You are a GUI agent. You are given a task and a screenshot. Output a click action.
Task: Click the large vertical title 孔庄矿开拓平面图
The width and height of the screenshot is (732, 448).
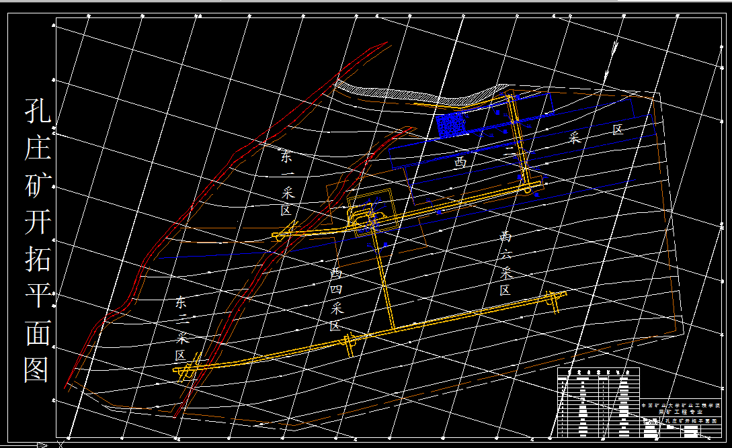point(38,241)
